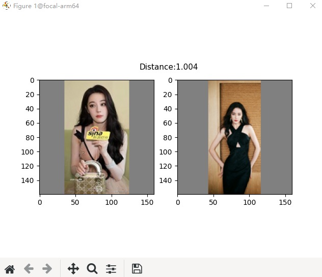This screenshot has height=277, width=322.
Task: Open Configure subplots sliders icon
Action: [x=111, y=269]
